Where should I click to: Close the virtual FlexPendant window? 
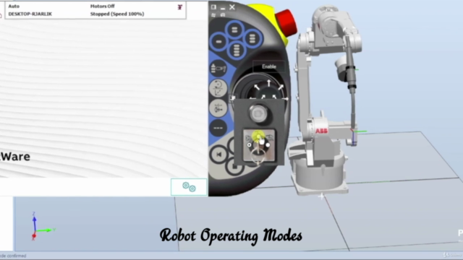232,7
